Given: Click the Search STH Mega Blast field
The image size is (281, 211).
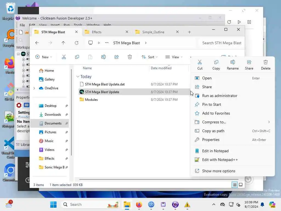Looking at the screenshot, I should pyautogui.click(x=222, y=43).
